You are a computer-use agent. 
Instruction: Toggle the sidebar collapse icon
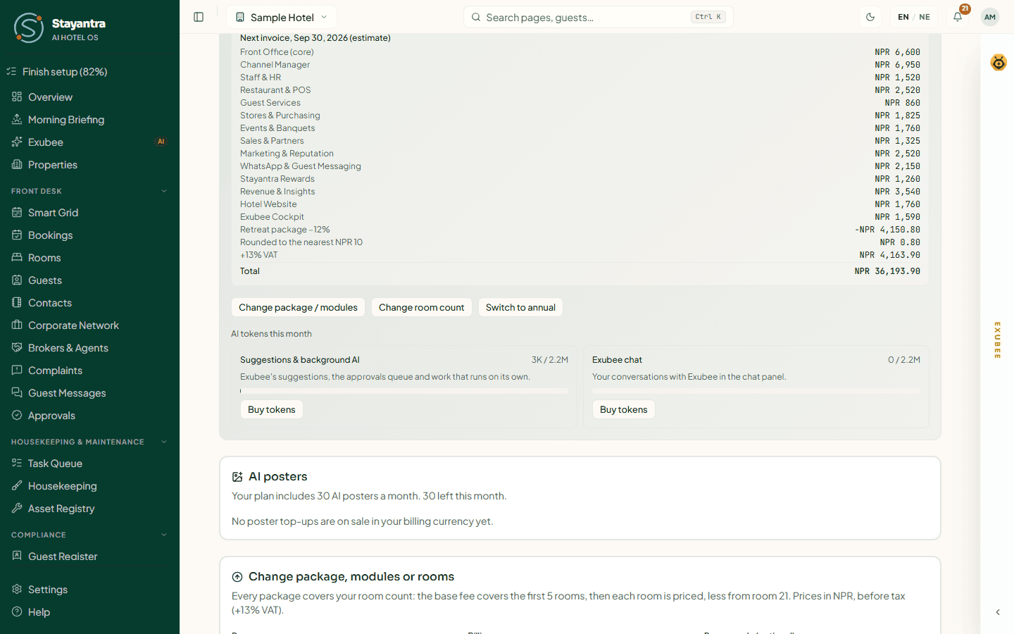199,17
